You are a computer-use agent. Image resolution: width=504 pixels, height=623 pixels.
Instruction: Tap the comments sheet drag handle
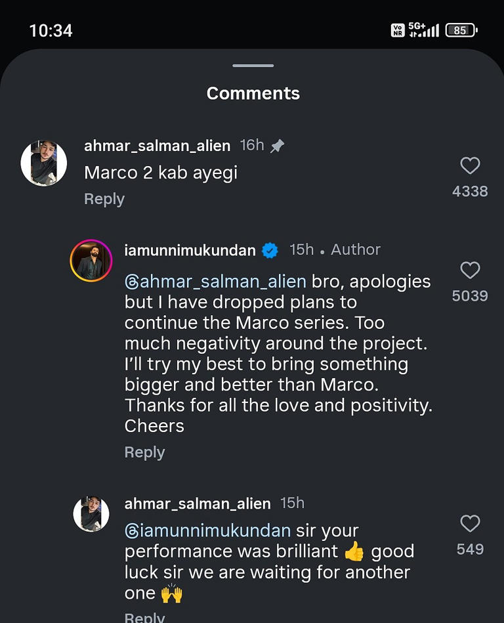(x=253, y=66)
